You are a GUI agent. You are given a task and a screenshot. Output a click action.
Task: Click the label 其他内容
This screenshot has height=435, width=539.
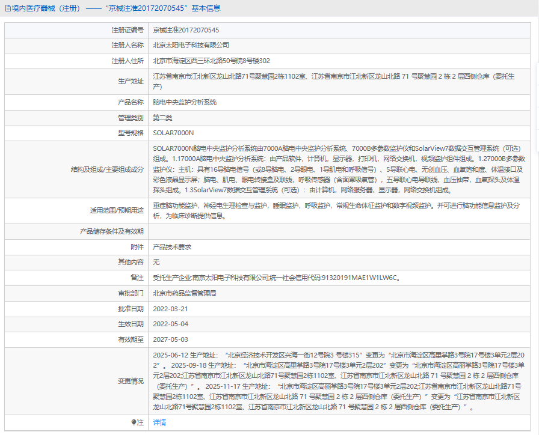pyautogui.click(x=131, y=263)
